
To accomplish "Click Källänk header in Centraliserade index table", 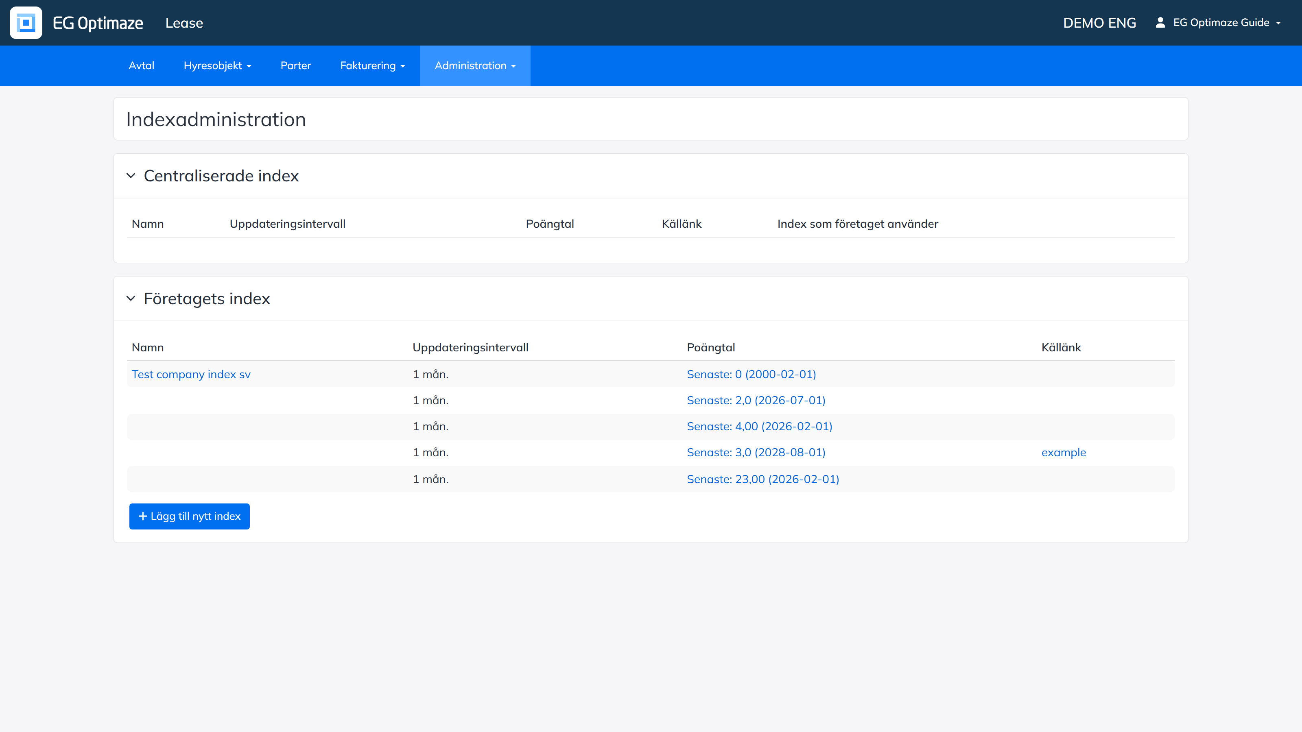I will [682, 224].
